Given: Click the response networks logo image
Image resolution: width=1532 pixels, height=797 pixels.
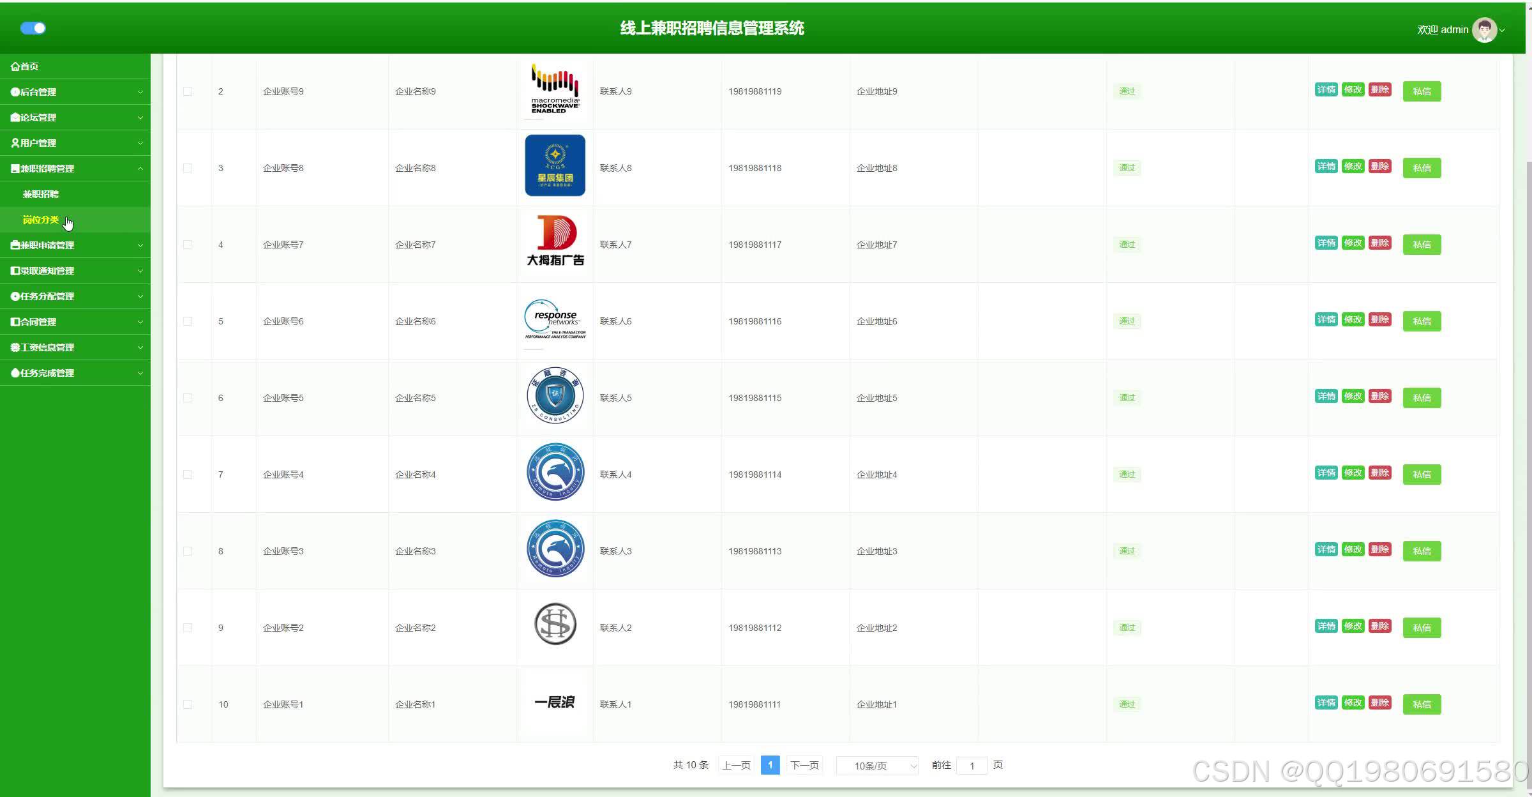Looking at the screenshot, I should [555, 319].
